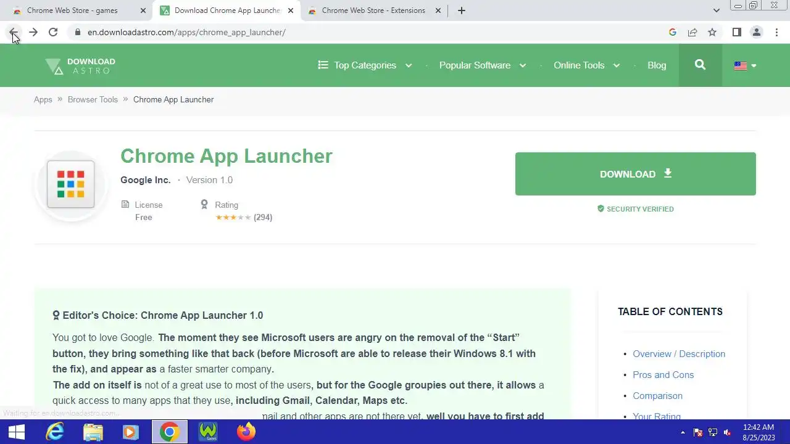790x444 pixels.
Task: Close the Download Chrome App Launcher tab
Action: point(290,10)
